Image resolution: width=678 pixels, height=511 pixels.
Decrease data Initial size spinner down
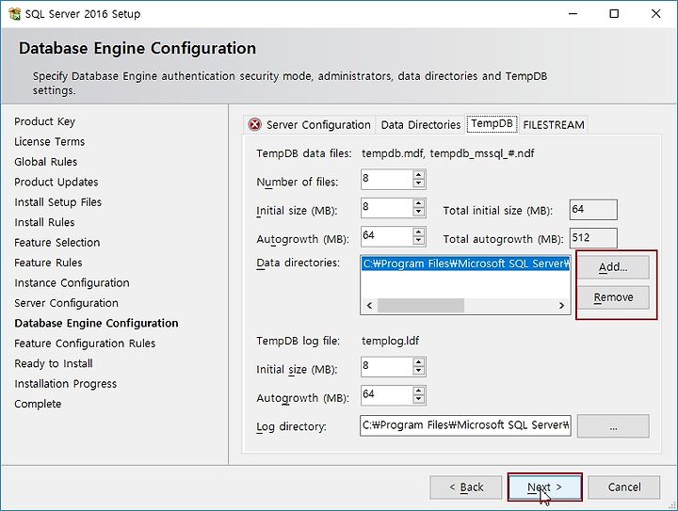click(418, 212)
